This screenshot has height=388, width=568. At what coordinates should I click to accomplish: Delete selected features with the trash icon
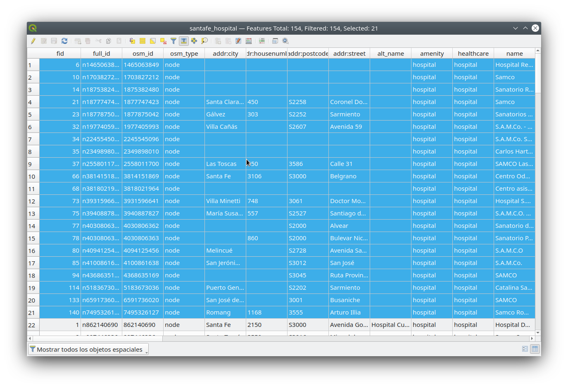[x=88, y=41]
